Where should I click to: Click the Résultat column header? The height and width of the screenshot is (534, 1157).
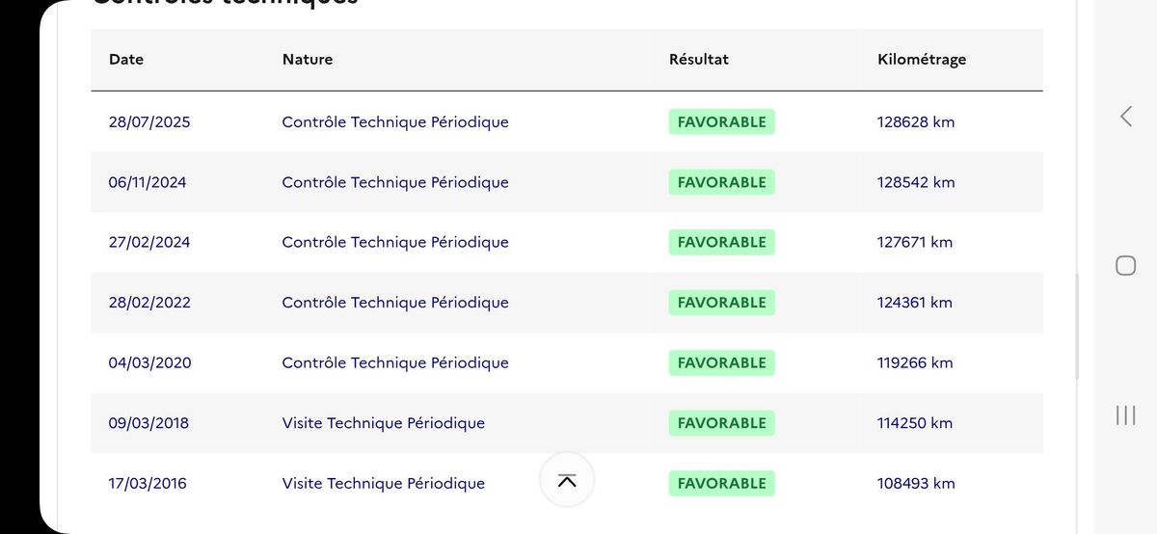click(699, 60)
